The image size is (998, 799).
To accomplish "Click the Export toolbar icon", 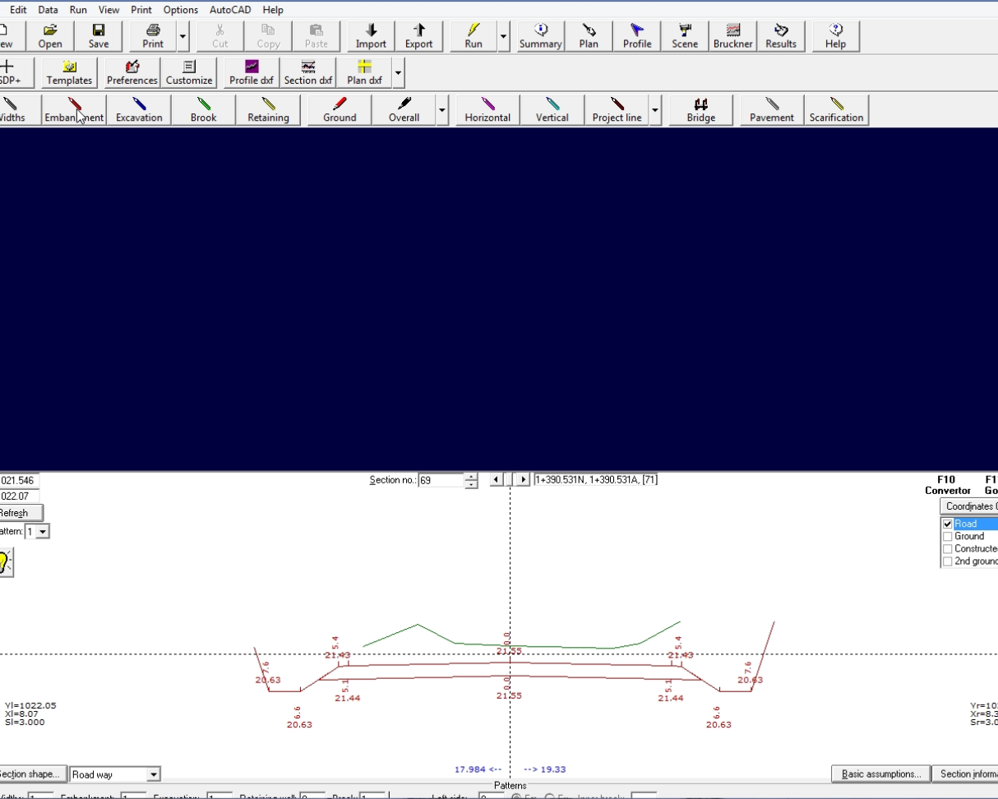I will tap(418, 36).
